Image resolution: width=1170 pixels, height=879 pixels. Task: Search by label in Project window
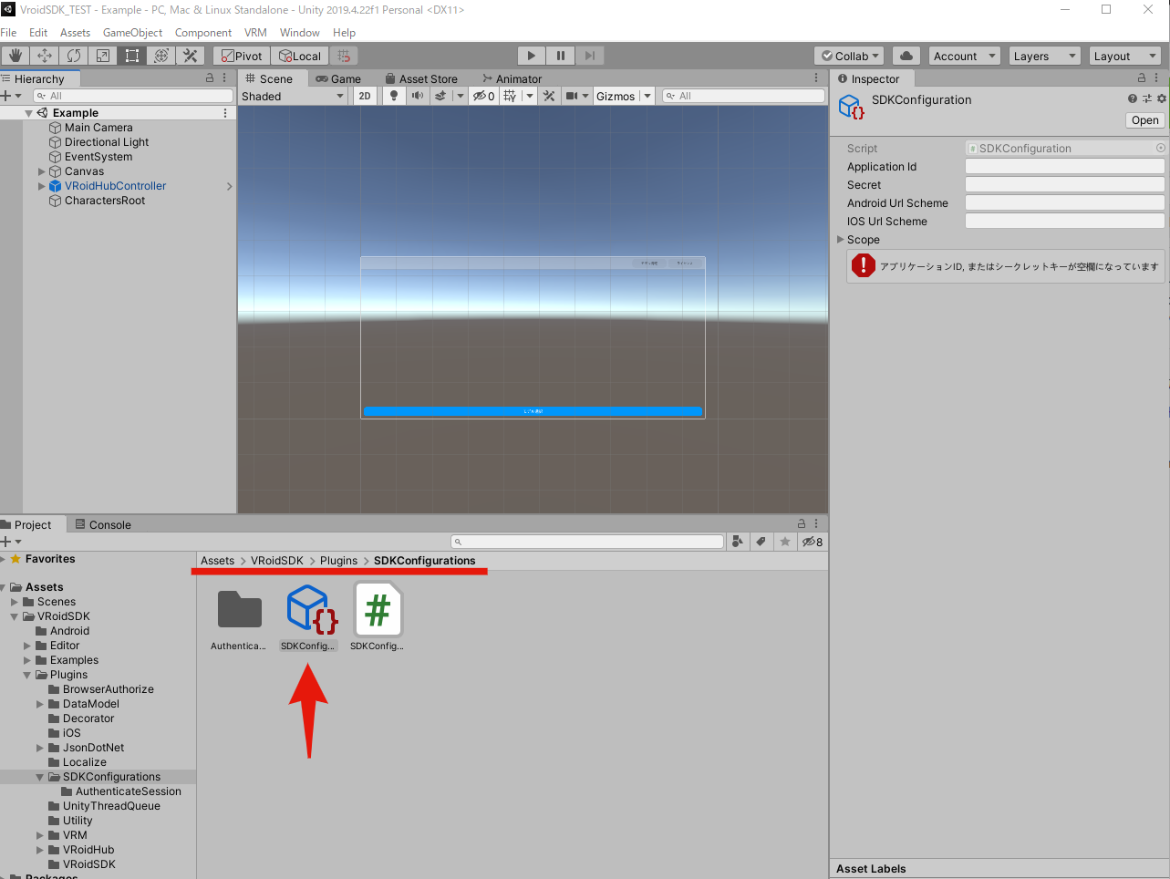click(761, 542)
